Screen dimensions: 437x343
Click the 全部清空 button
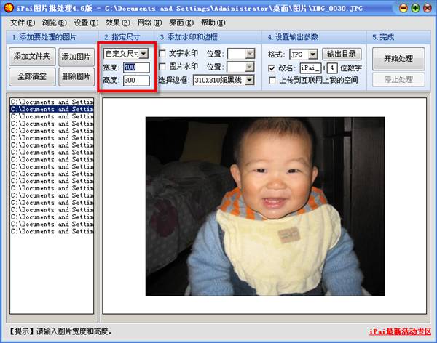[32, 76]
